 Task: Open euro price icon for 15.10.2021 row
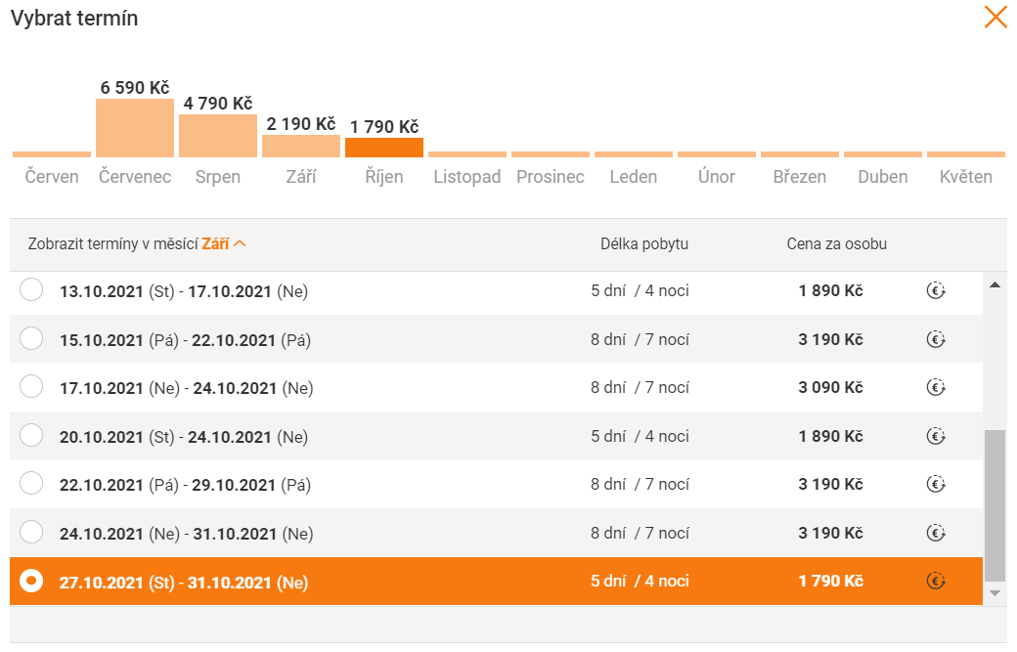[x=935, y=339]
